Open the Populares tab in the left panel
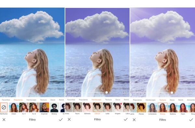This screenshot has height=128, width=195. [18, 100]
